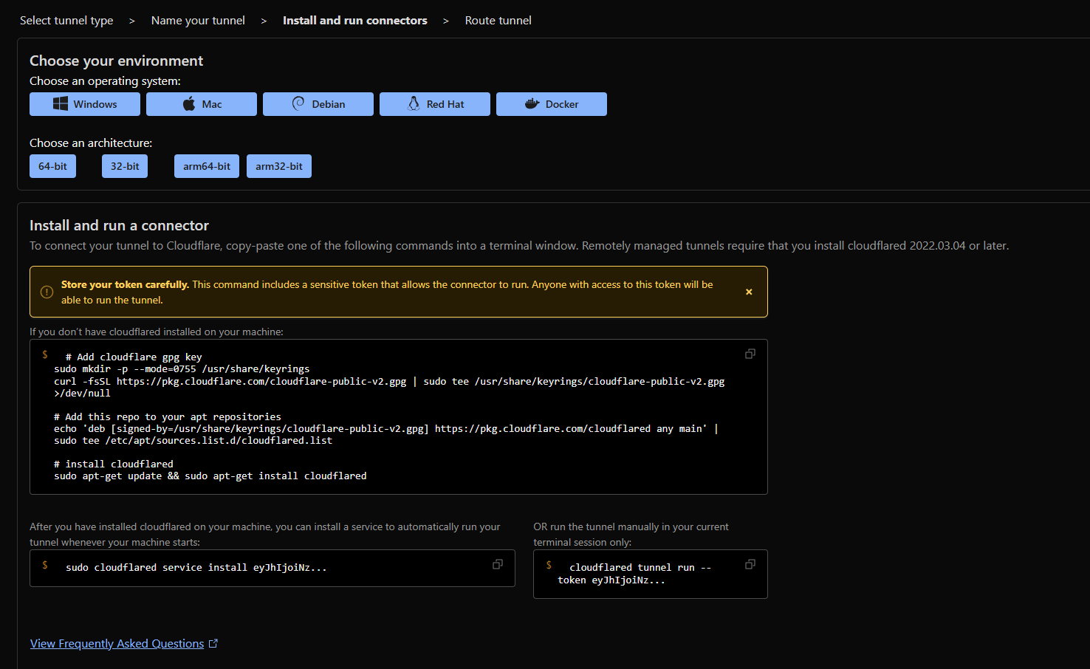Click the warning info icon in the alert
Screen dimensions: 1090x669
[x=47, y=292]
